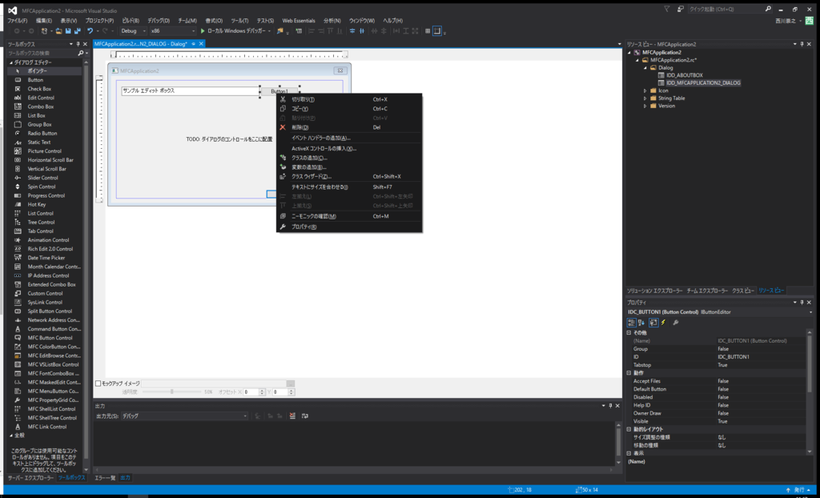Screen dimensions: 820x498
Task: Toggle auto-hide pin on Resource View panel
Action: coord(802,45)
